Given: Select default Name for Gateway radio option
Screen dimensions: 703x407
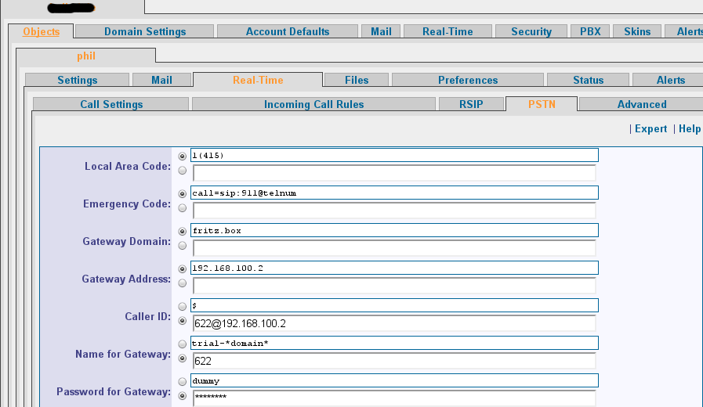Looking at the screenshot, I should click(182, 344).
